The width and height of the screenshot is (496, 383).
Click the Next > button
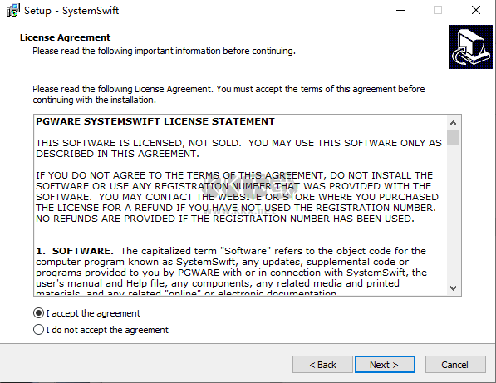(x=385, y=365)
